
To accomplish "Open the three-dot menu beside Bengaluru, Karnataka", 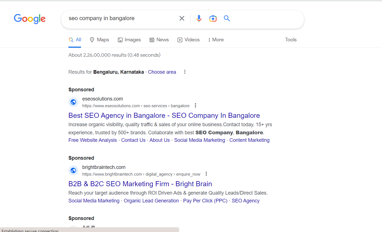I will (185, 72).
